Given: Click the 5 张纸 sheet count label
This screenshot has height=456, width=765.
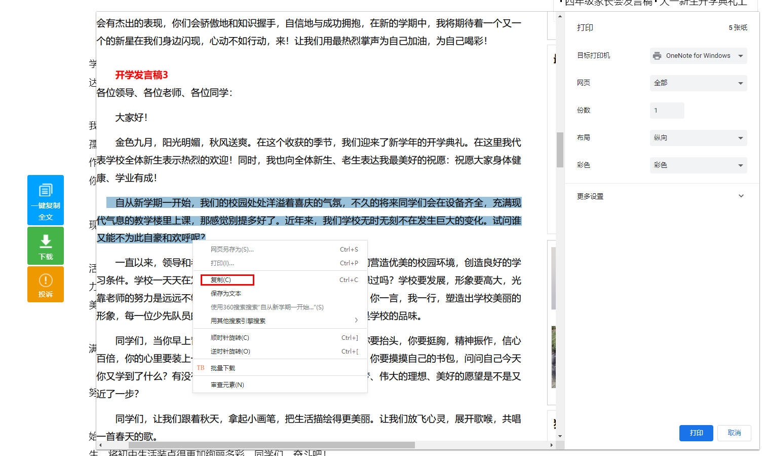Looking at the screenshot, I should (x=738, y=28).
